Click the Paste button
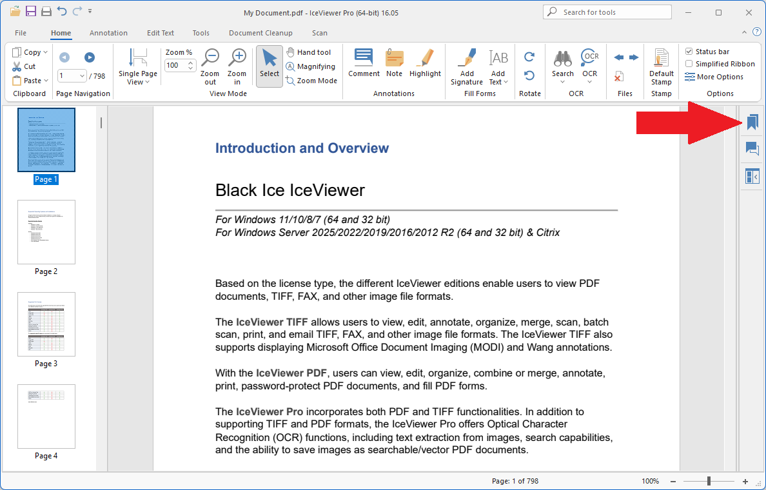This screenshot has height=490, width=766. [x=27, y=81]
